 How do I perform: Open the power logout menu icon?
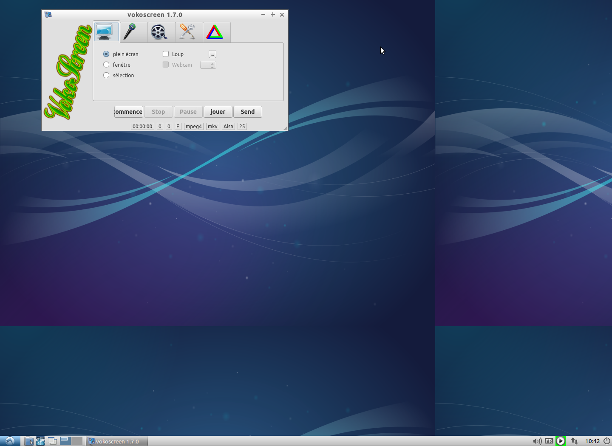[x=607, y=441]
